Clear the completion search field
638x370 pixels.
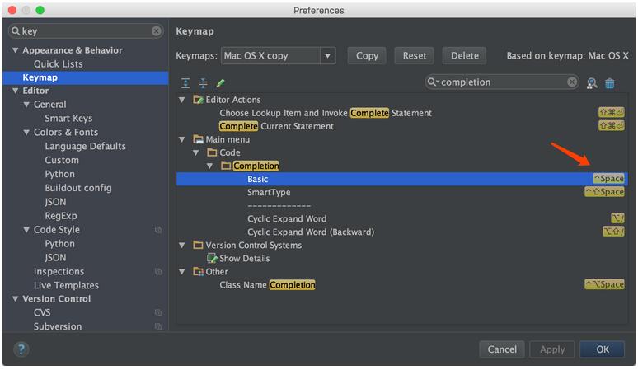click(572, 82)
